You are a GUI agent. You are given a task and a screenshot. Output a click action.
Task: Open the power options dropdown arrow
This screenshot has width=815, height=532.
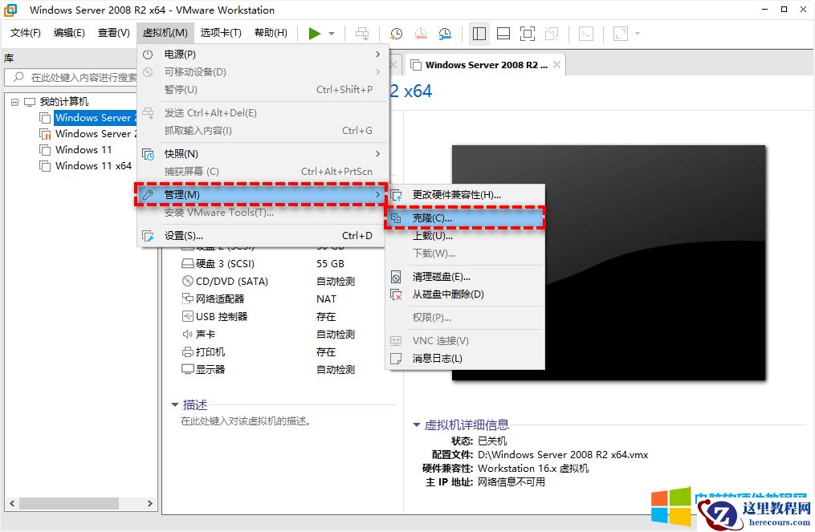[x=332, y=34]
